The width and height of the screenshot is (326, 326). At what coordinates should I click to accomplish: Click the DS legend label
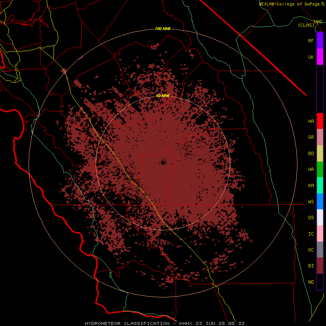[x=311, y=218]
